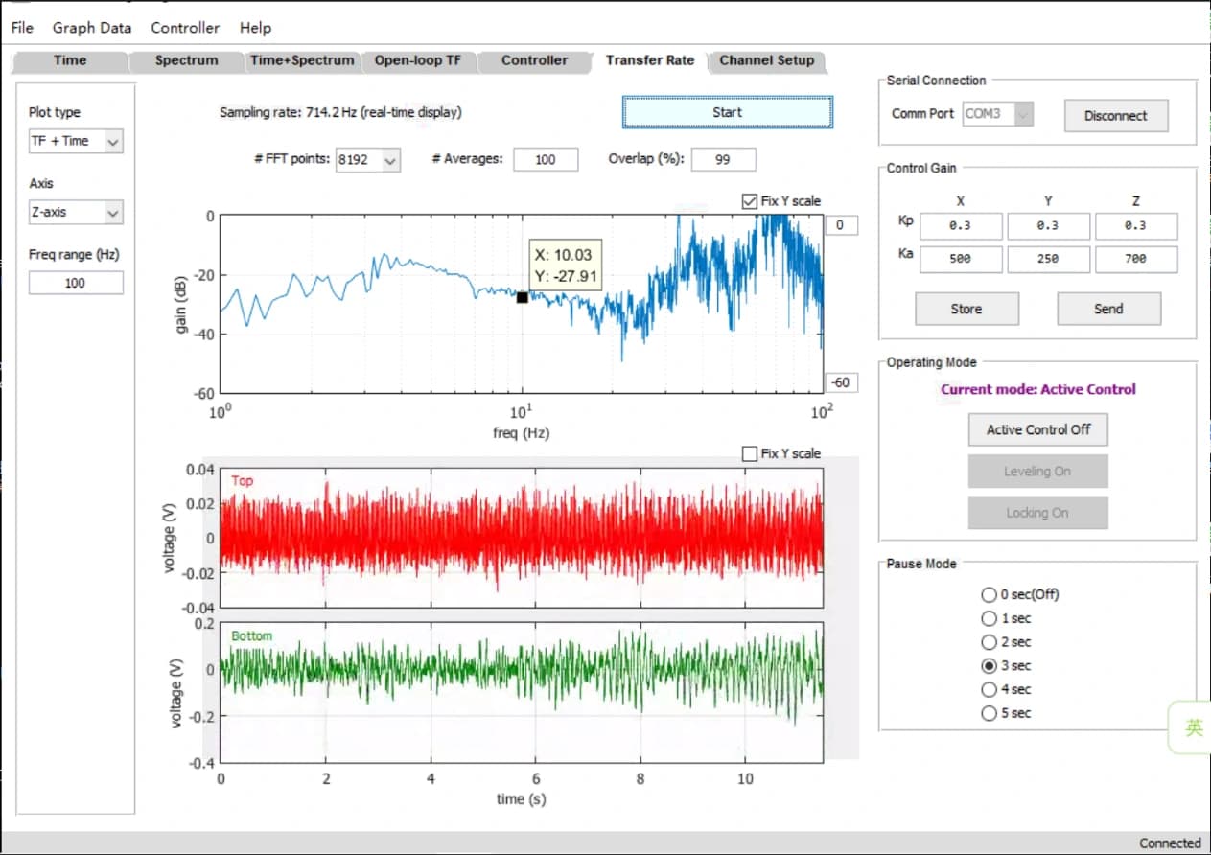Screen dimensions: 1211x855
Task: Switch to the Channel Setup tab
Action: 766,60
